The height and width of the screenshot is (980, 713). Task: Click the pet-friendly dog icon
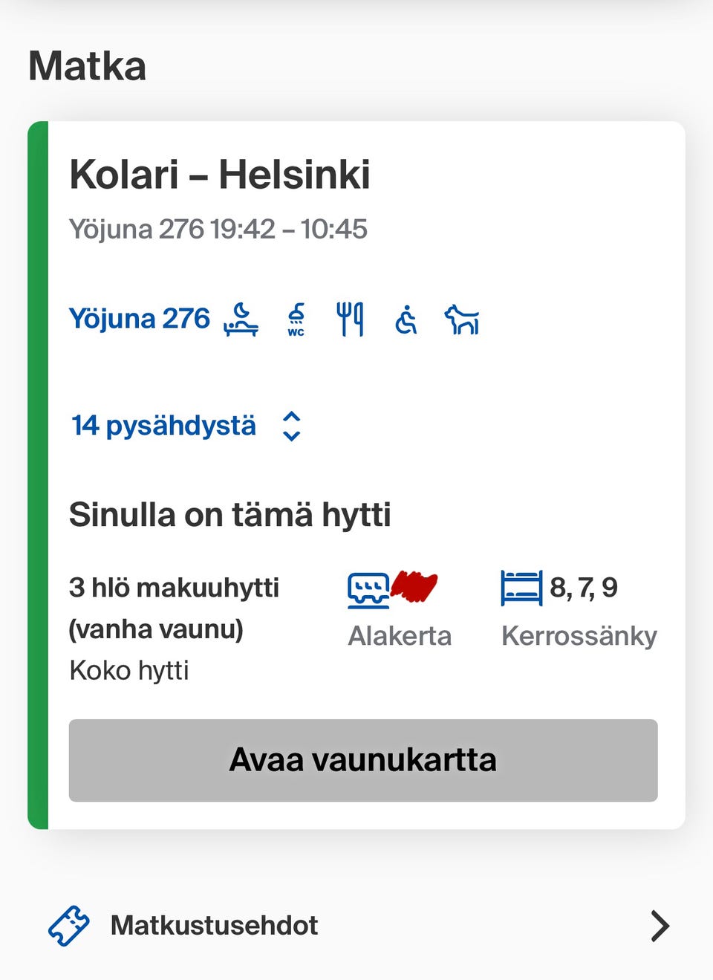(x=460, y=319)
